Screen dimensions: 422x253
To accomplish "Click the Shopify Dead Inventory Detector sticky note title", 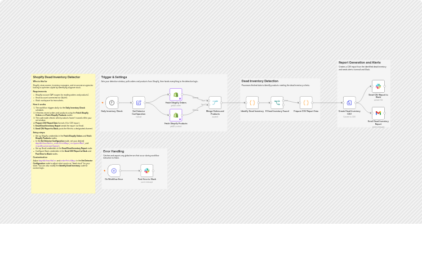I will click(56, 77).
